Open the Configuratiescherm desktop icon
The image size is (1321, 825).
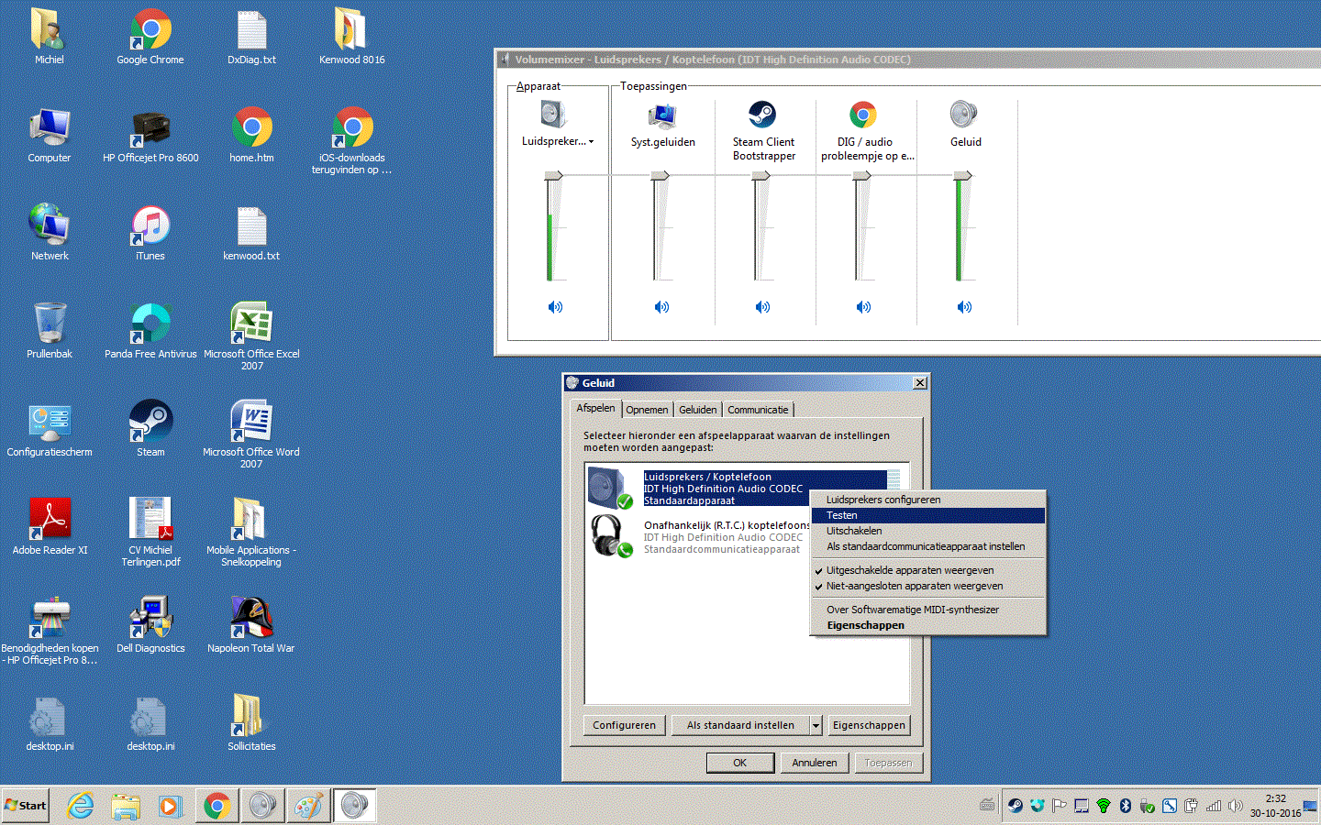(50, 429)
